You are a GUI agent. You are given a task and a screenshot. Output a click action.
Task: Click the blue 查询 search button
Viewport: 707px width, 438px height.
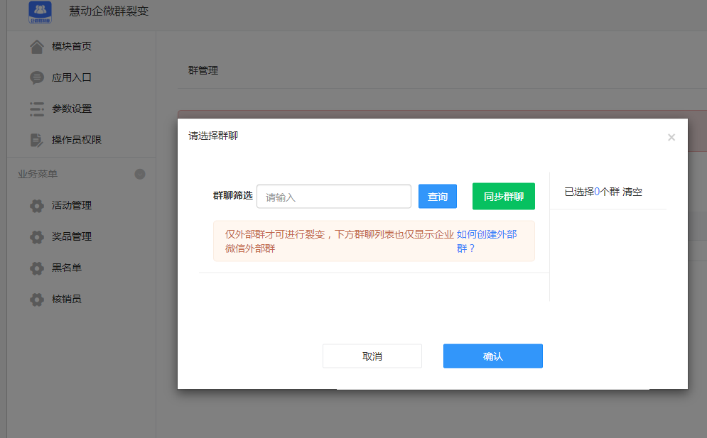click(x=437, y=196)
